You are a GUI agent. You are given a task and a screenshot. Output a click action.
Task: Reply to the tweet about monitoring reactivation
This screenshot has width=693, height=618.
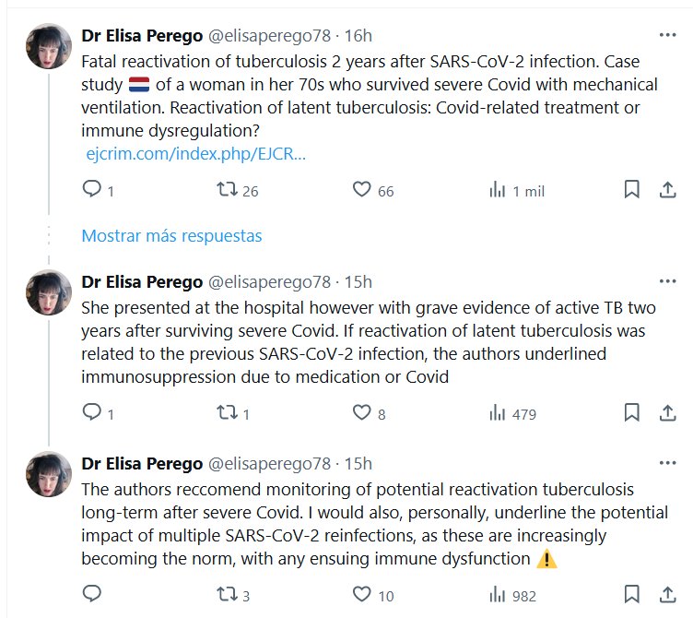(92, 595)
